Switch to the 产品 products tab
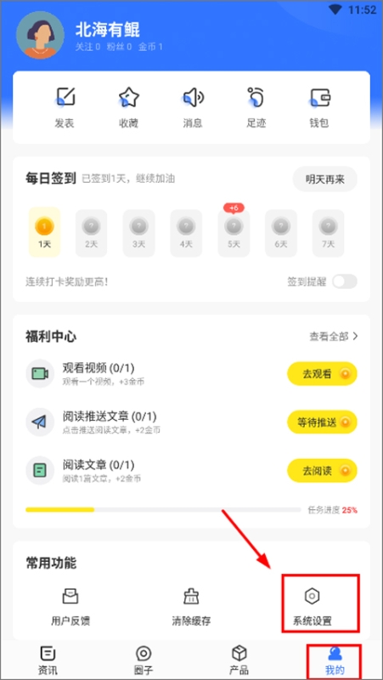Screen dimensions: 383x680 239,661
